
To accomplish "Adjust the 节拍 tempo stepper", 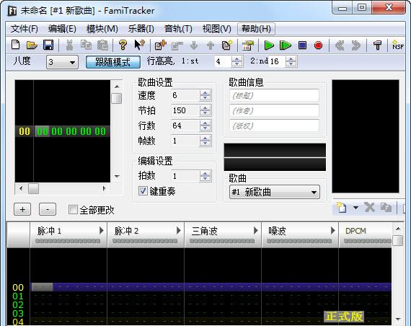I will coord(205,110).
